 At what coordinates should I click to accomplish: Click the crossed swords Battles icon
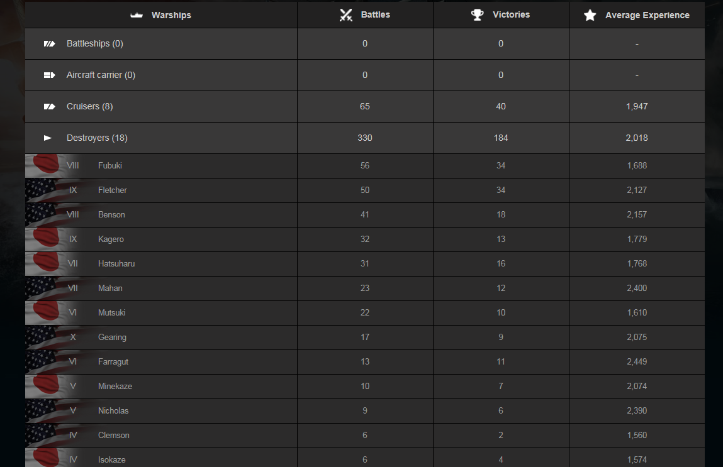pyautogui.click(x=346, y=14)
